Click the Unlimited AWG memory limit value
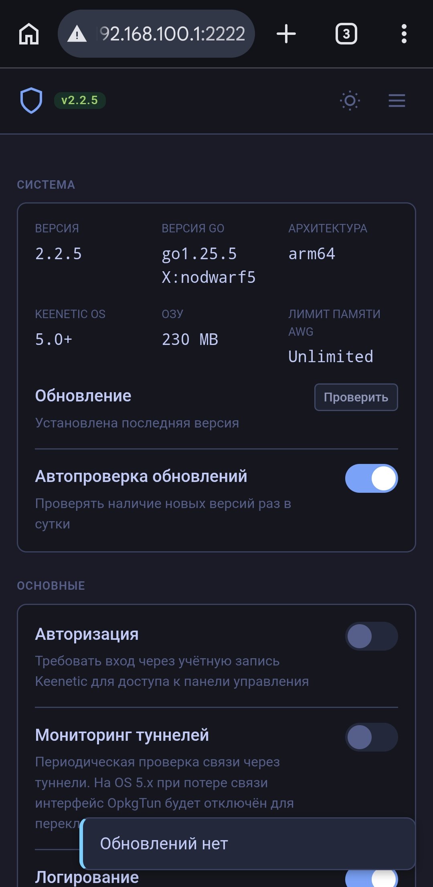Screen dimensions: 433x887 tap(330, 357)
